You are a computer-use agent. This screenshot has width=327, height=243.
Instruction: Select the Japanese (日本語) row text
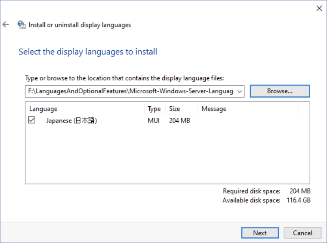pyautogui.click(x=71, y=121)
